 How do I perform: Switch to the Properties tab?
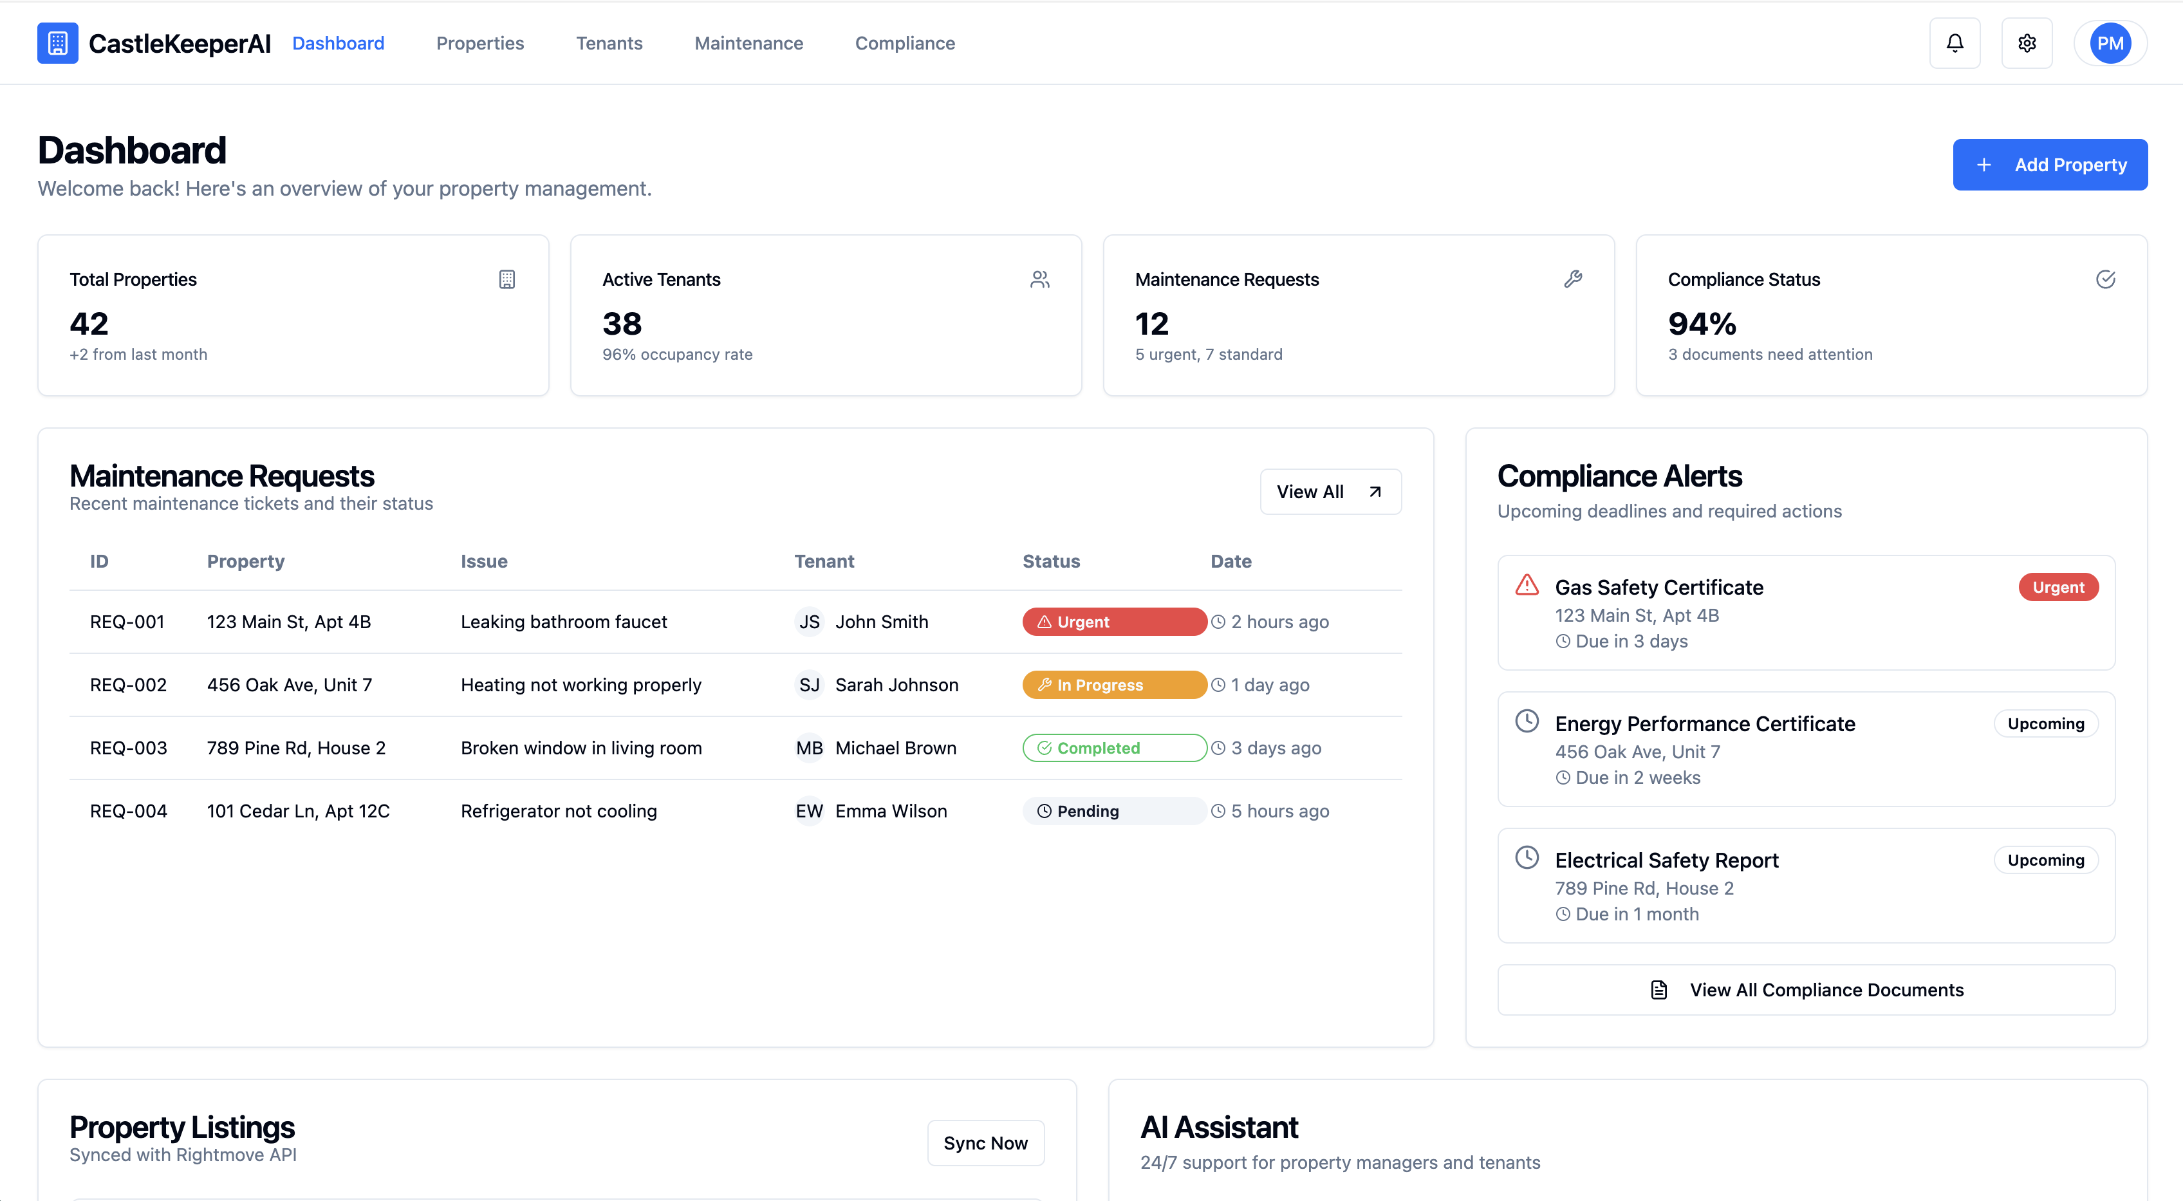pyautogui.click(x=479, y=42)
